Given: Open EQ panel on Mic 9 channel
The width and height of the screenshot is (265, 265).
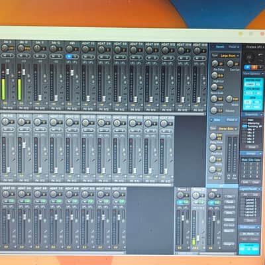Looking at the screenshot, I should click(x=13, y=91).
